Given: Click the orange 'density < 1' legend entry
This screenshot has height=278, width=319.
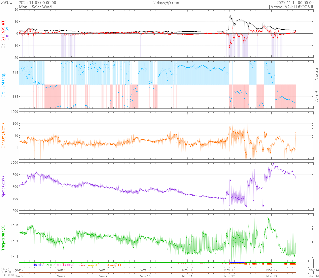Looking at the screenshot, I should pos(114,265).
